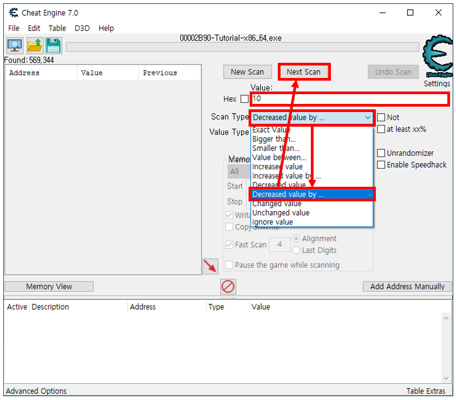Click Address column in cheat table
The image size is (456, 400).
(167, 307)
